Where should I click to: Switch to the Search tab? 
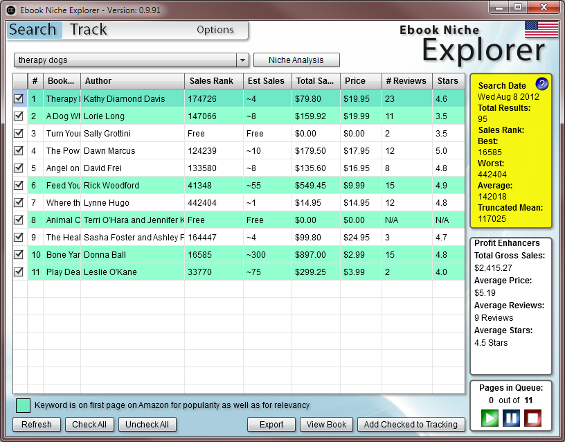(x=33, y=30)
